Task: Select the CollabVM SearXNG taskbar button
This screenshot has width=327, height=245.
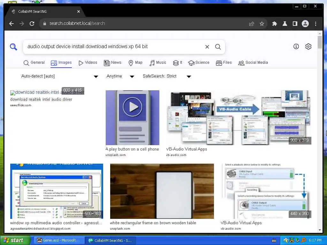Action: point(110,241)
